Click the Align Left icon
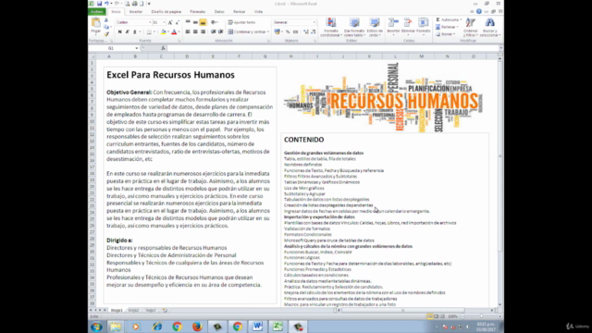 click(188, 32)
